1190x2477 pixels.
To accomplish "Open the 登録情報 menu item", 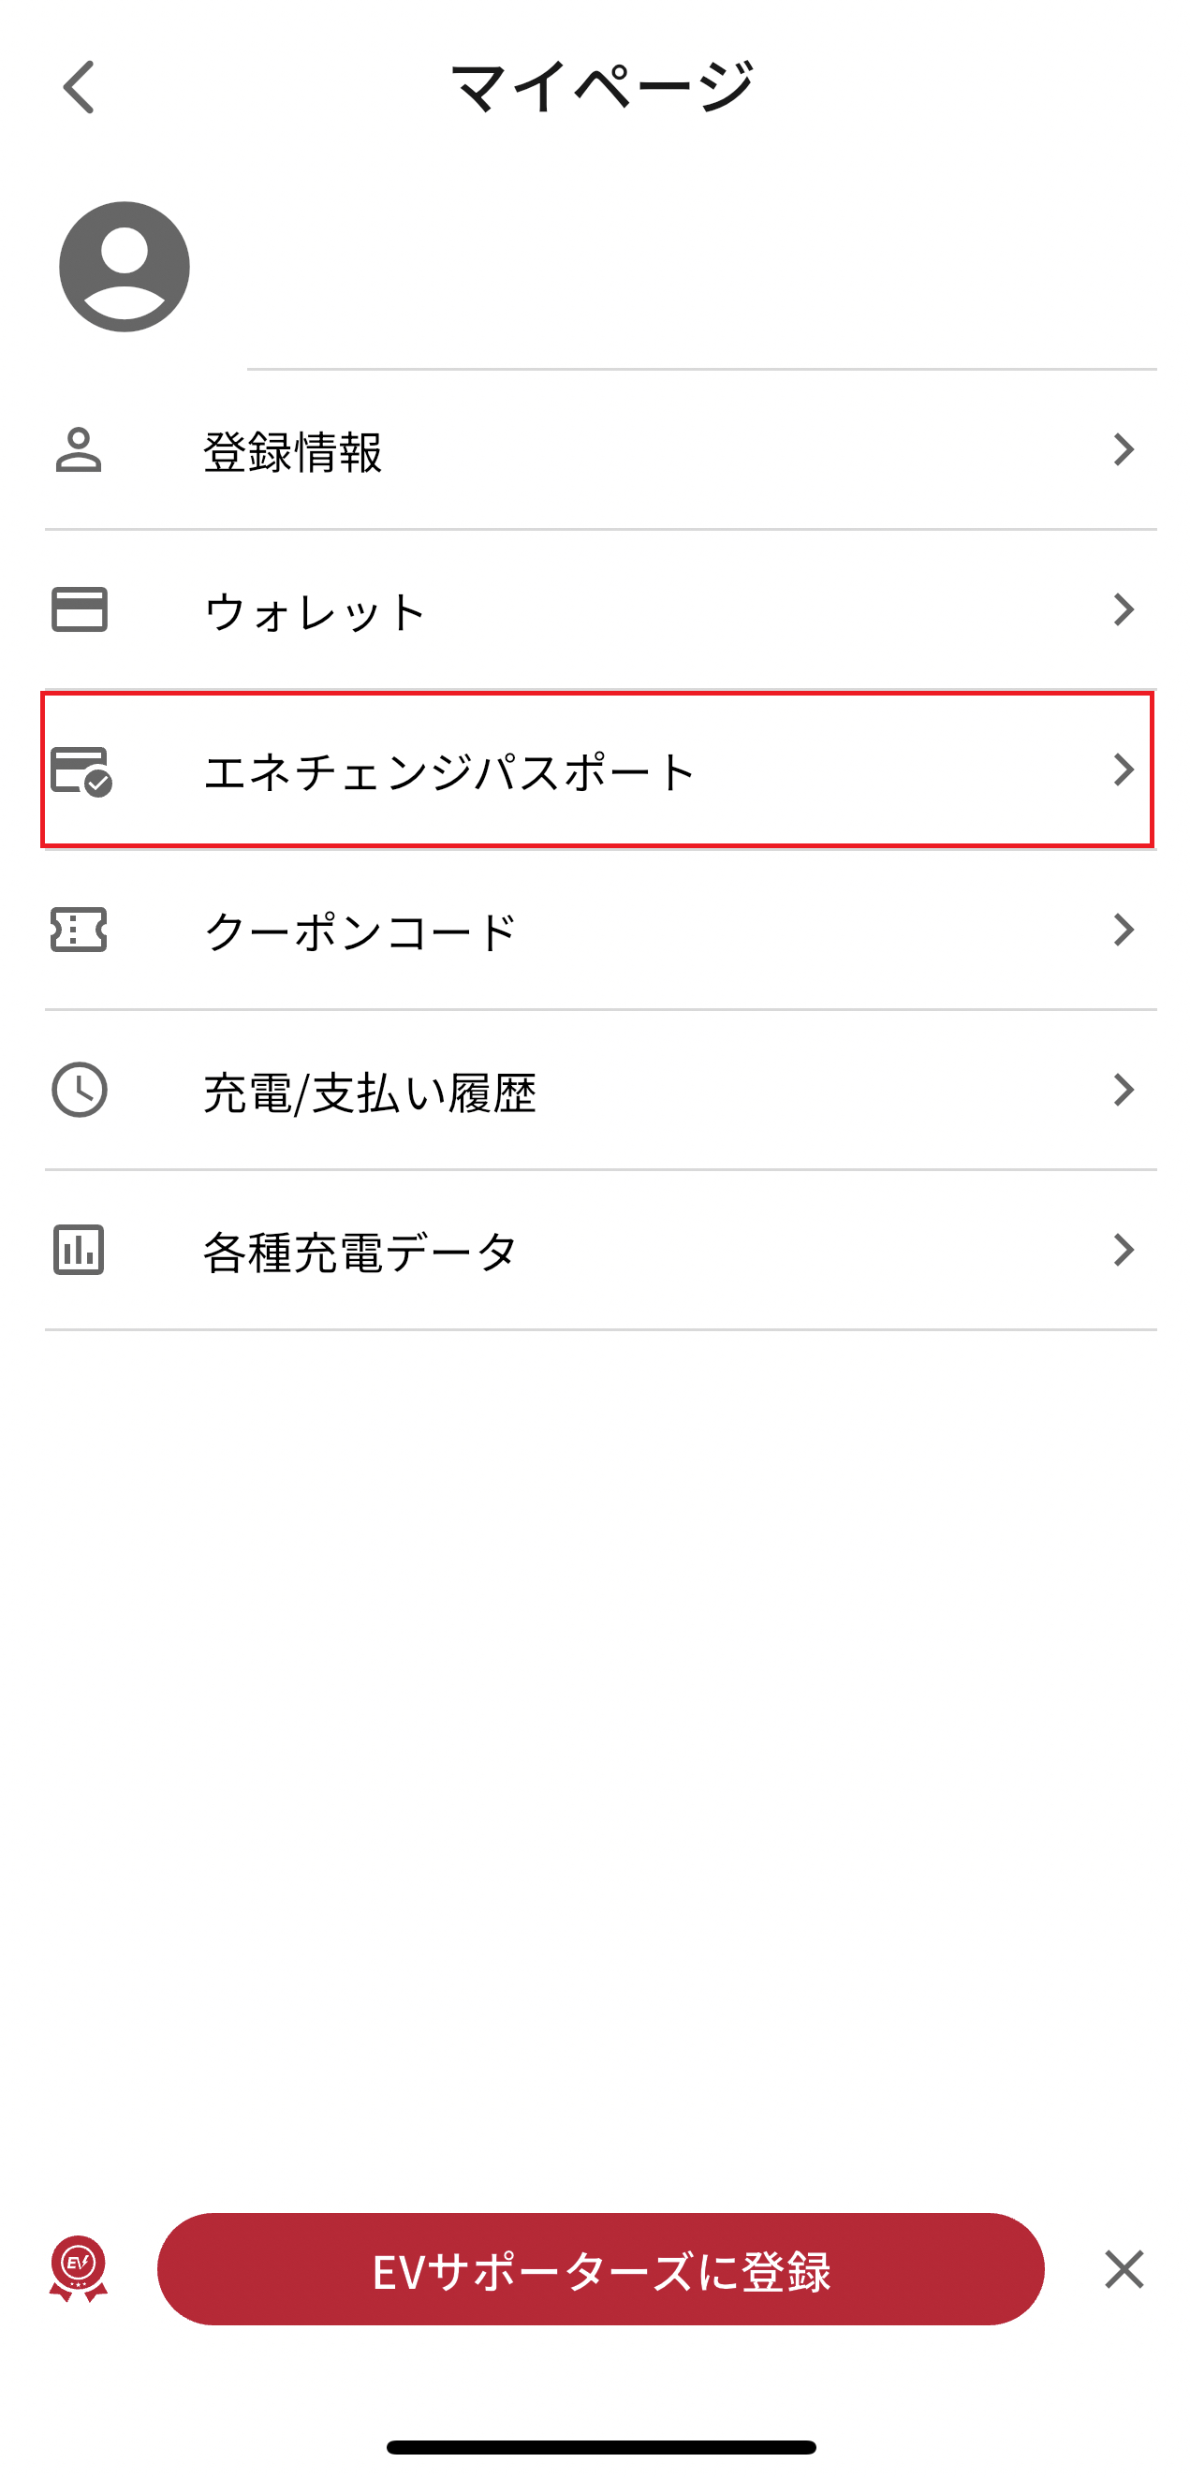I will click(292, 452).
